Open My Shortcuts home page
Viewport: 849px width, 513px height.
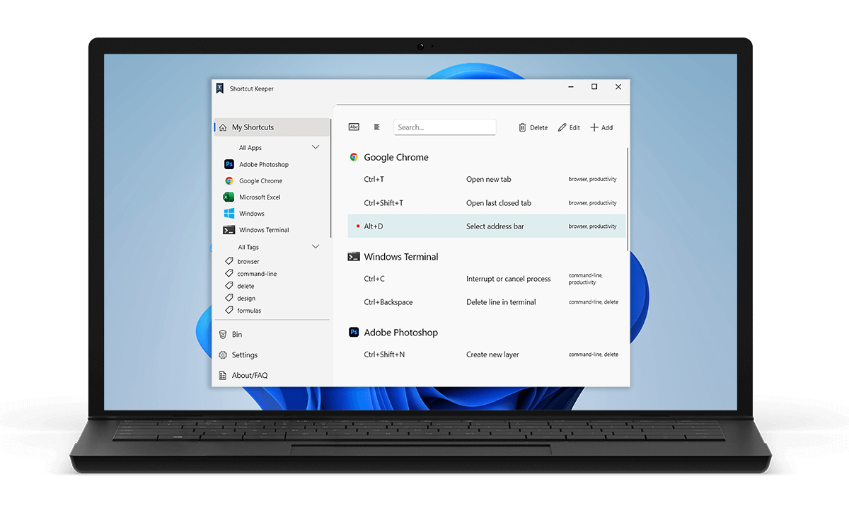272,127
